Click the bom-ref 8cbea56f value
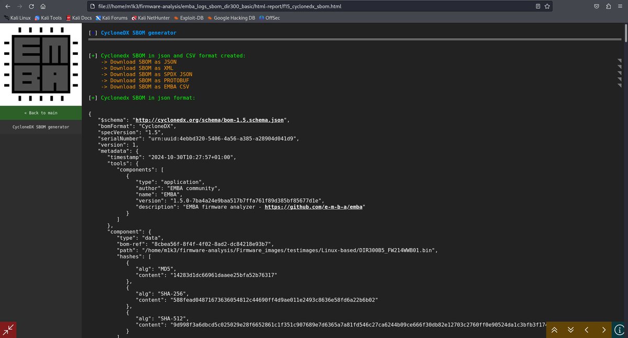Screen dimensions: 628x338 pyautogui.click(x=211, y=244)
